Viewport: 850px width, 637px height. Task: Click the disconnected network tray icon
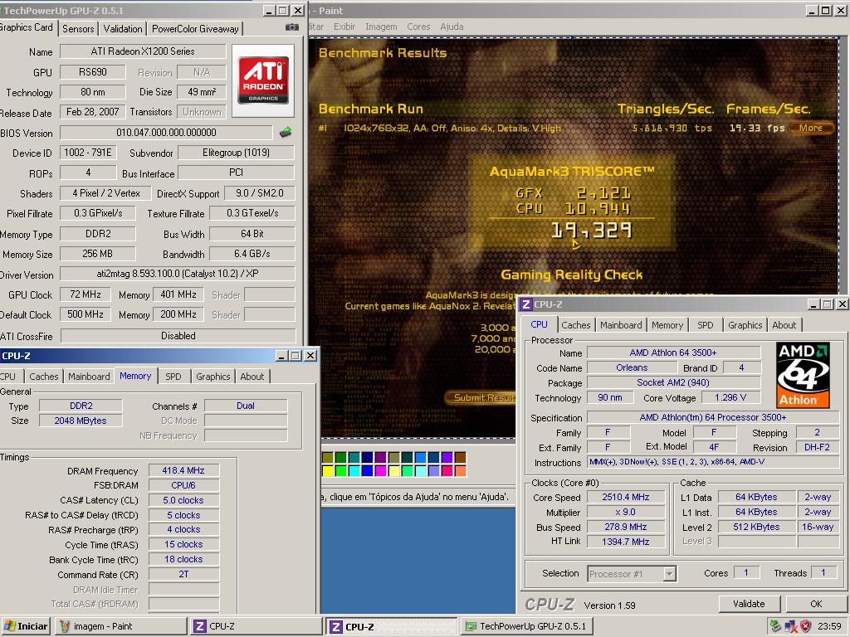point(790,626)
